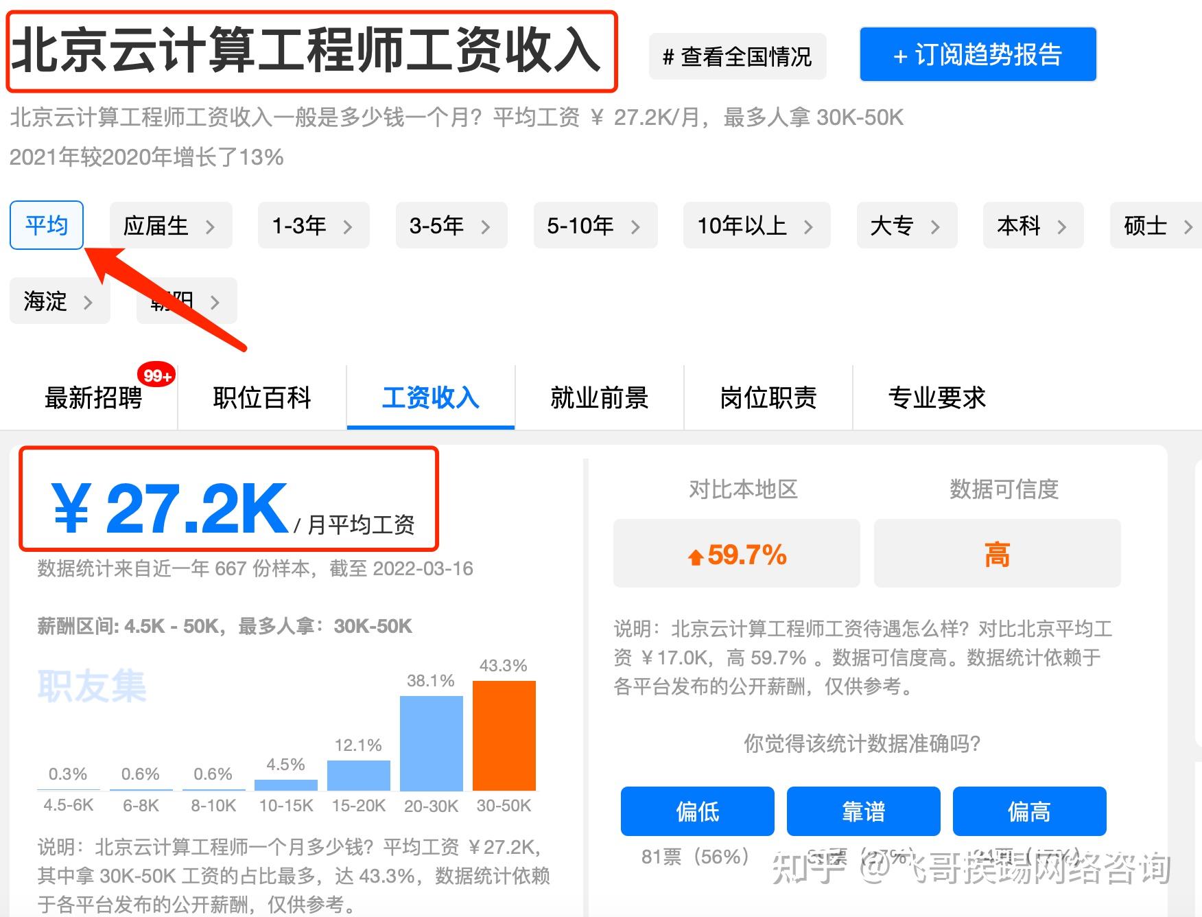Vote 偏高 on data accuracy
This screenshot has width=1202, height=917.
[x=1030, y=811]
